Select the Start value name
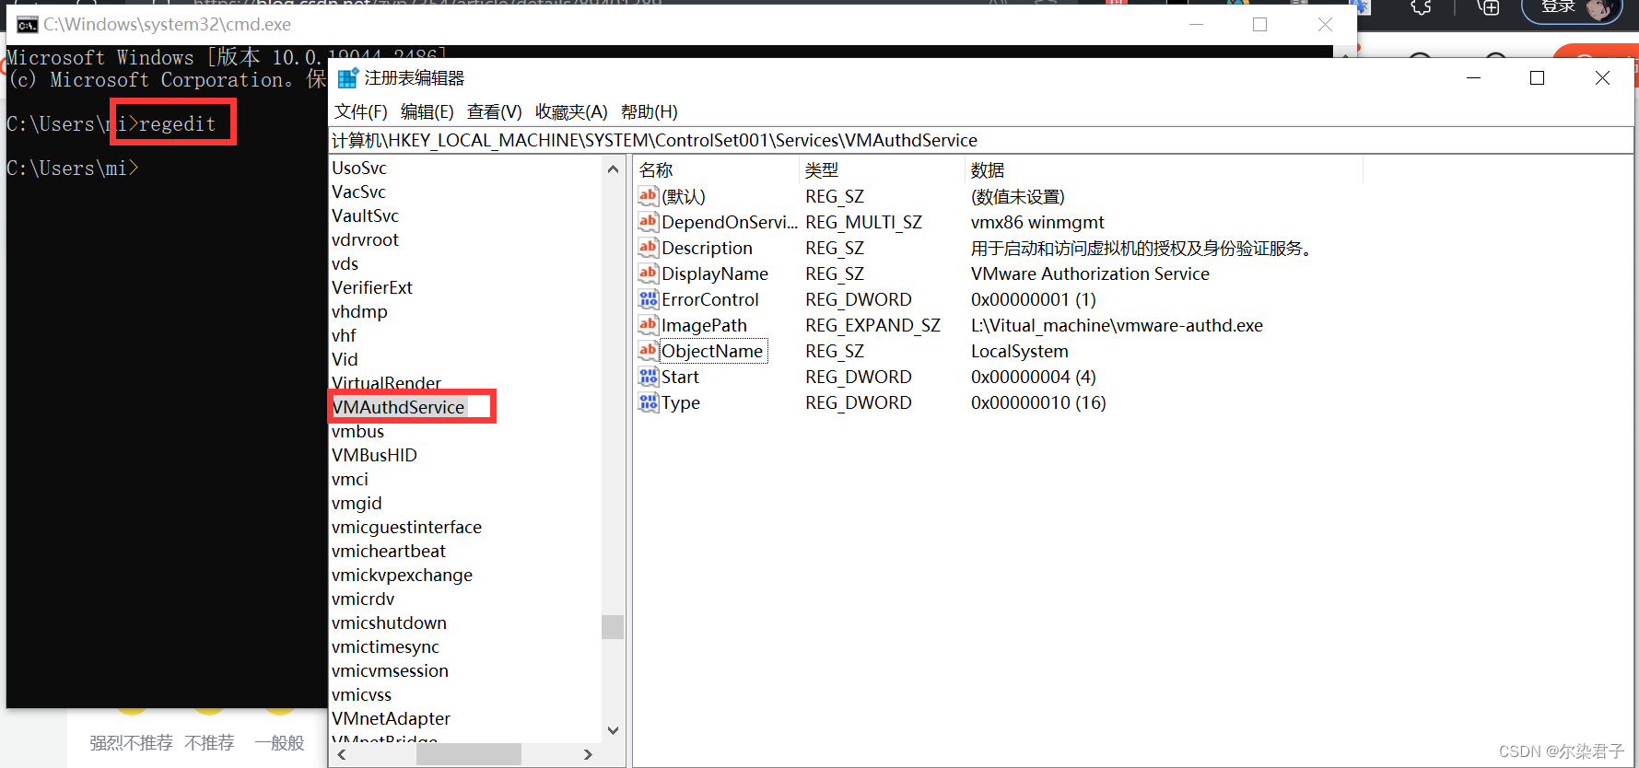1639x768 pixels. tap(680, 377)
